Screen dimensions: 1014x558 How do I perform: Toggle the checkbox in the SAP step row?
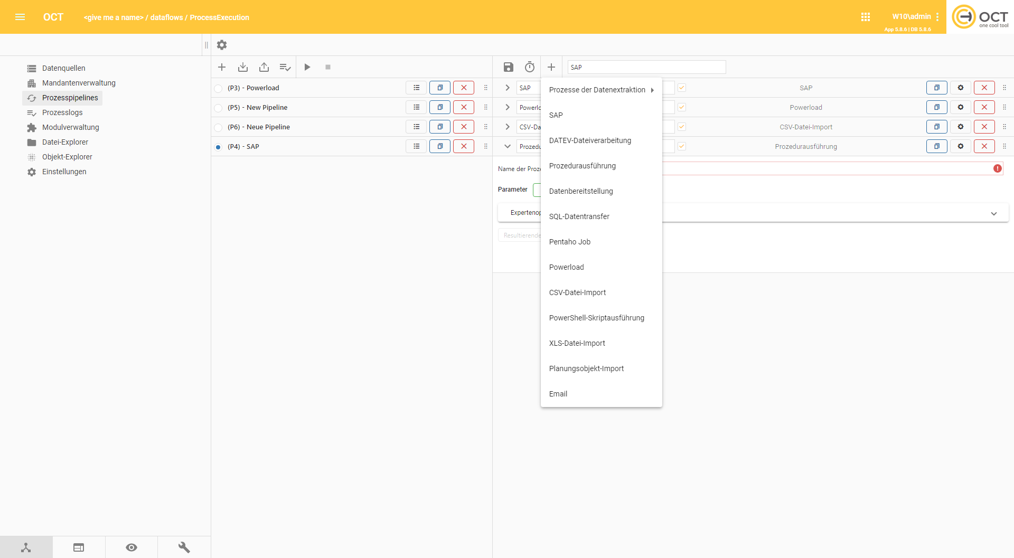(x=682, y=88)
